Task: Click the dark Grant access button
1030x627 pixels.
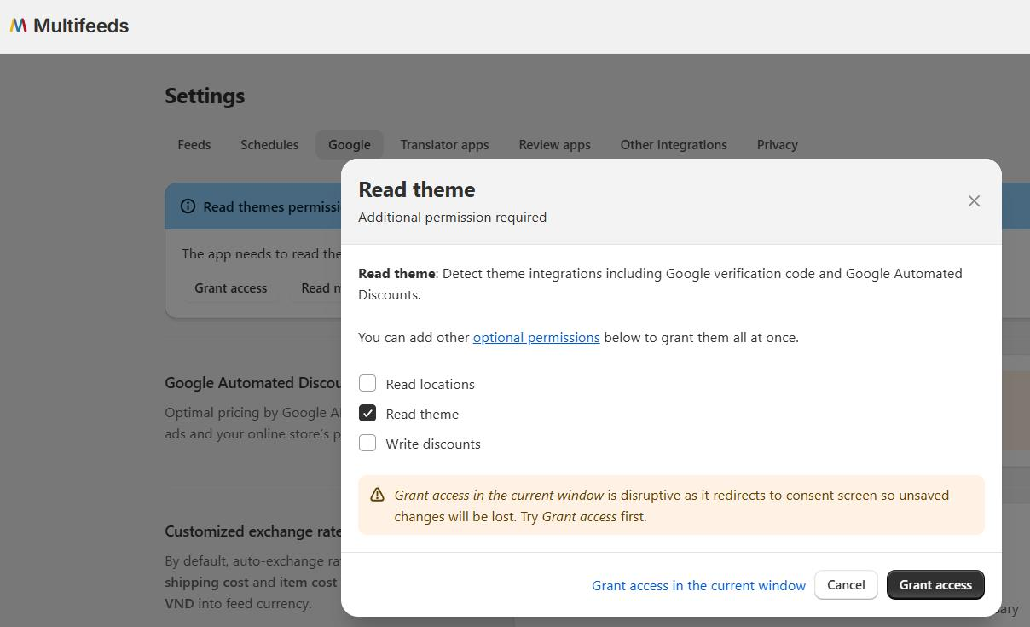Action: pos(935,585)
